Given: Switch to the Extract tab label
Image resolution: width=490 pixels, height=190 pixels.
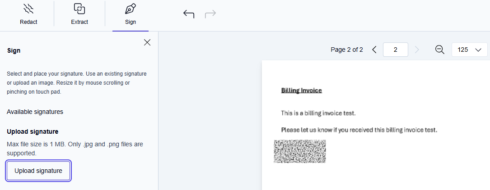Looking at the screenshot, I should click(x=79, y=22).
